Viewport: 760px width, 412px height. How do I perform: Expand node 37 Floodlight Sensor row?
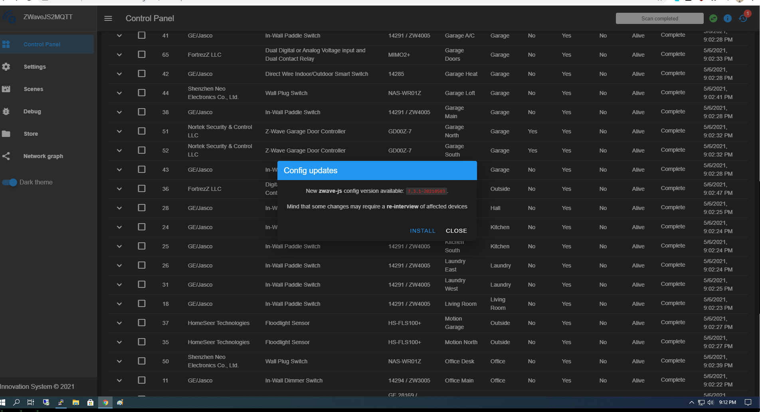point(119,323)
